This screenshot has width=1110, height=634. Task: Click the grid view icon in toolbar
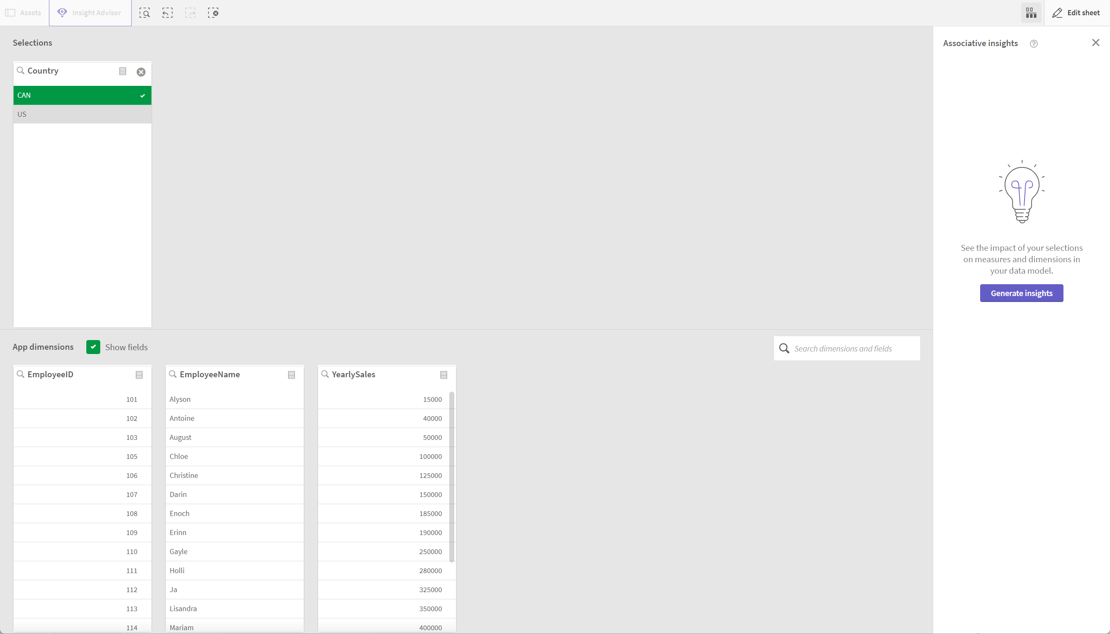[x=1031, y=13]
